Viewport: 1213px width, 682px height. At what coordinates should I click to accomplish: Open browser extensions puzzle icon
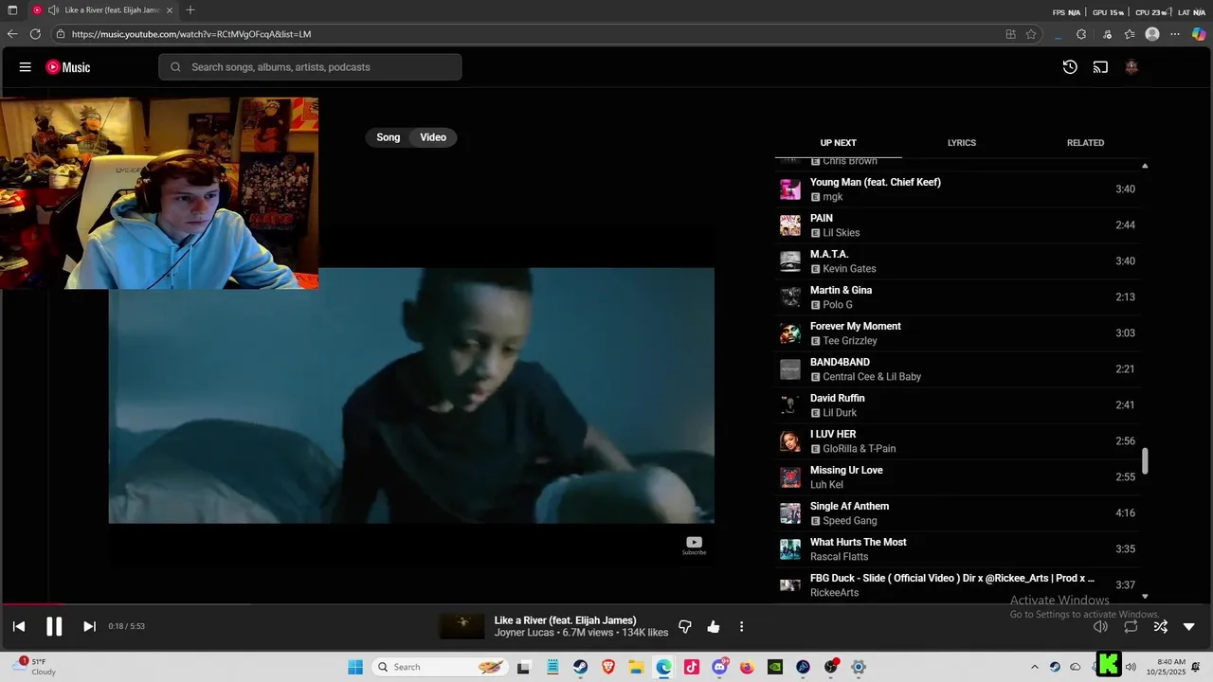[1081, 34]
